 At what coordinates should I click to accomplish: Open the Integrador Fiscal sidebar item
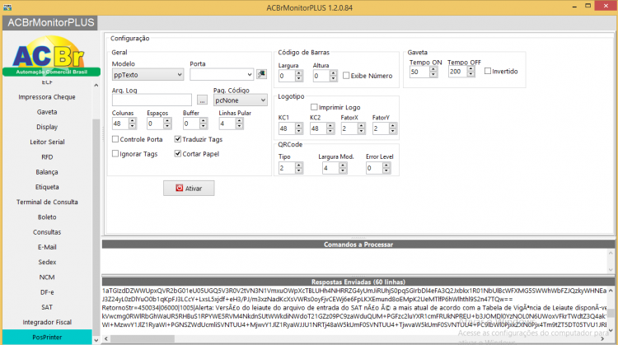(47, 322)
